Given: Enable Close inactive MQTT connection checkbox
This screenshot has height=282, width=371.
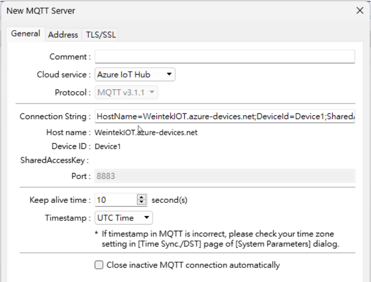Looking at the screenshot, I should click(x=99, y=265).
